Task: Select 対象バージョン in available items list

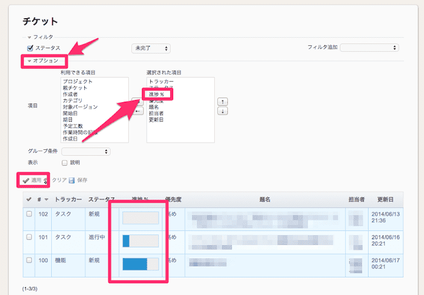Action: tap(80, 107)
